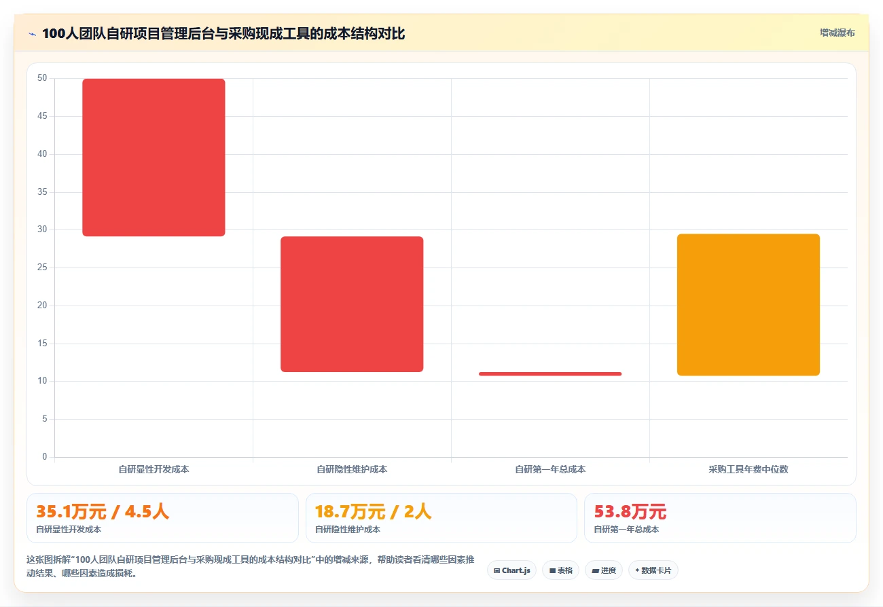
Task: Click the y-axis value 50
Action: [42, 78]
